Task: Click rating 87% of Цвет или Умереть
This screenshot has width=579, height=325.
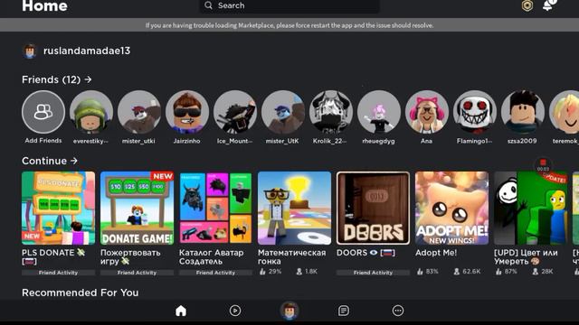Action: [x=507, y=272]
